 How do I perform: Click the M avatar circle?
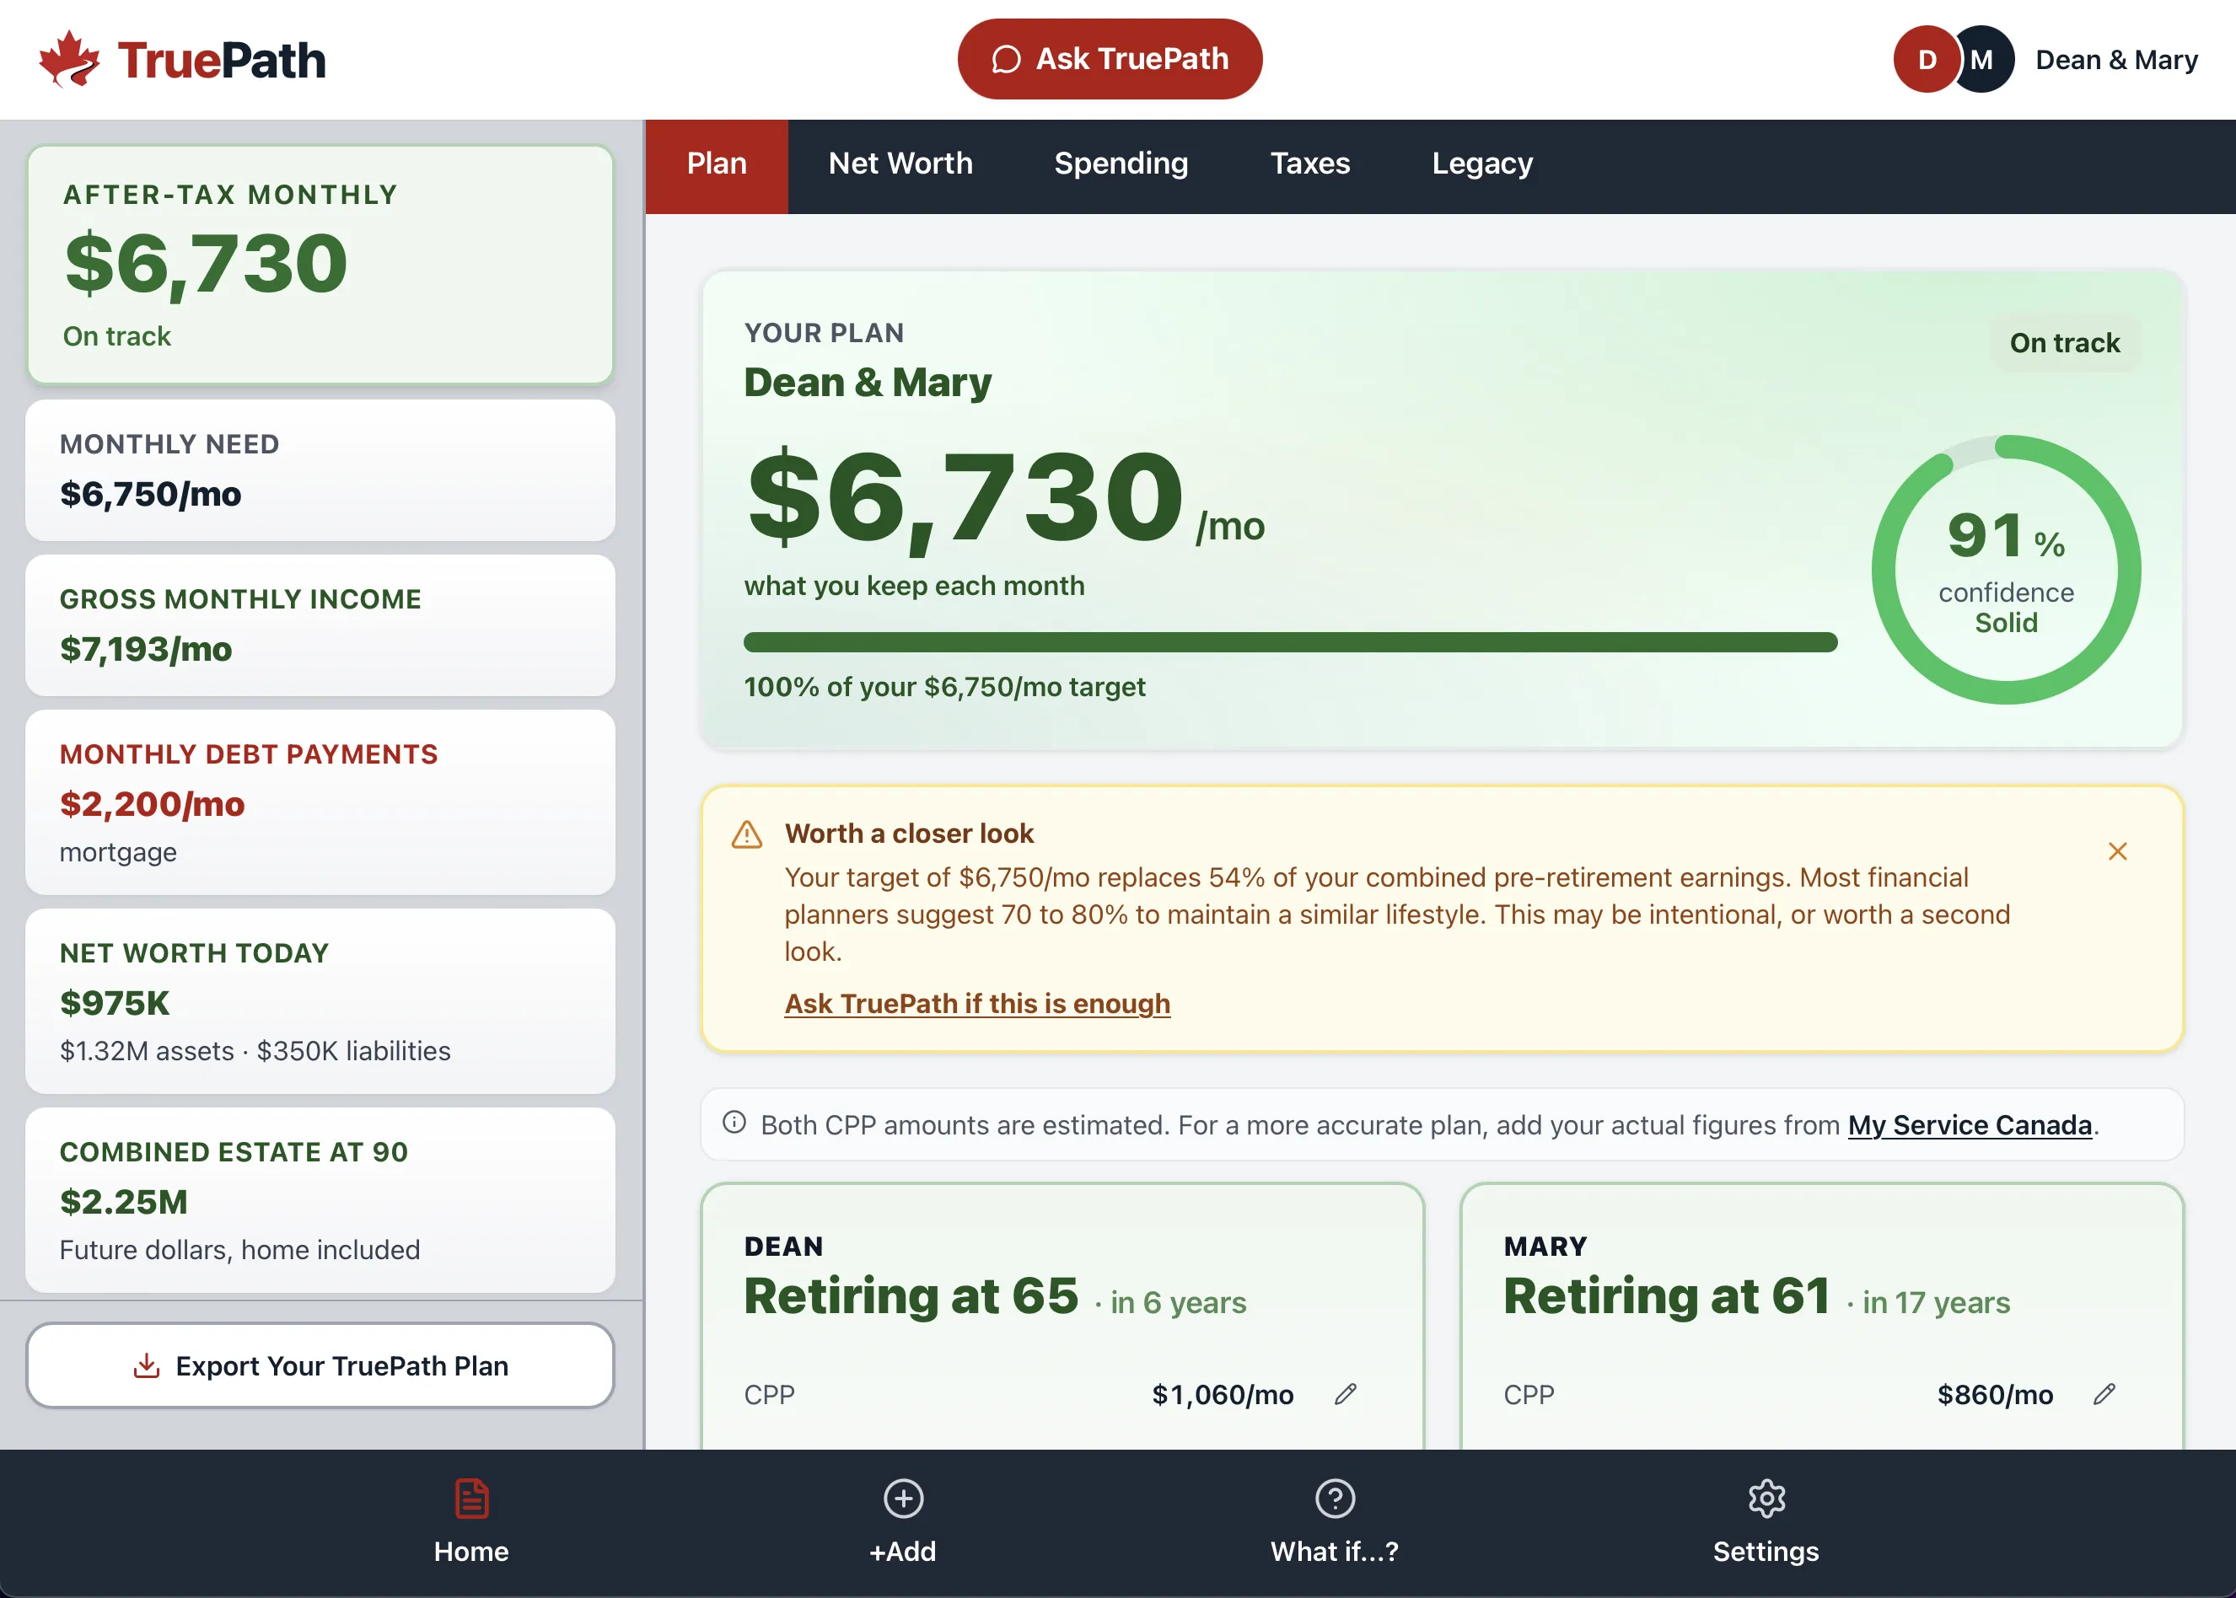tap(1982, 59)
